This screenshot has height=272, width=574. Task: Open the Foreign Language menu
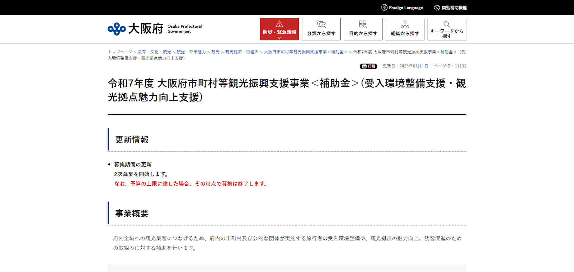coord(402,8)
